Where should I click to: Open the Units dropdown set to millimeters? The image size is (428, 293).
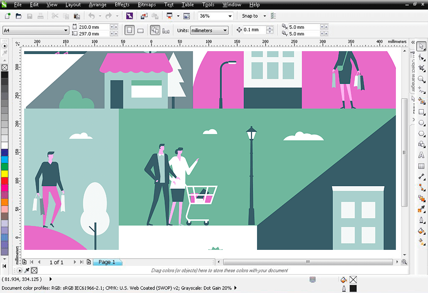(209, 30)
